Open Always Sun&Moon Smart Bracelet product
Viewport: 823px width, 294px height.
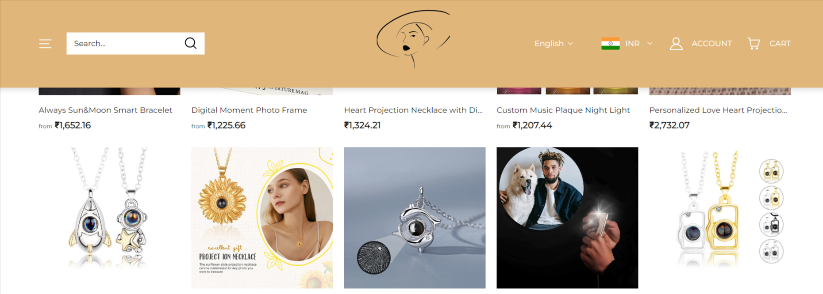105,110
